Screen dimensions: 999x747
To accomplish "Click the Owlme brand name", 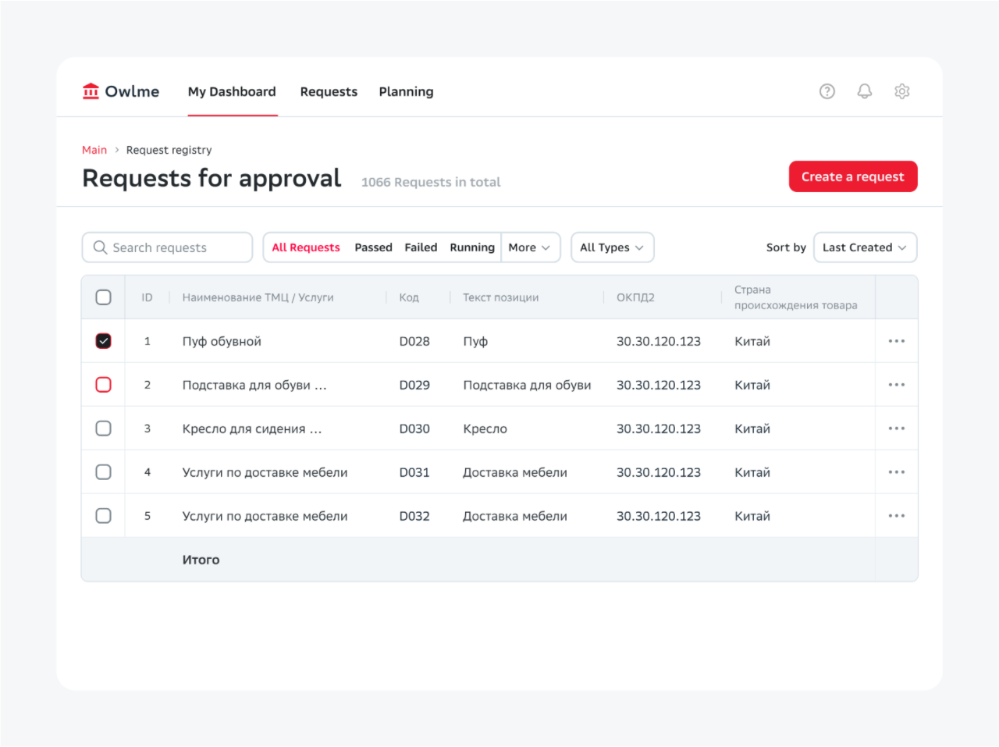I will pos(132,91).
